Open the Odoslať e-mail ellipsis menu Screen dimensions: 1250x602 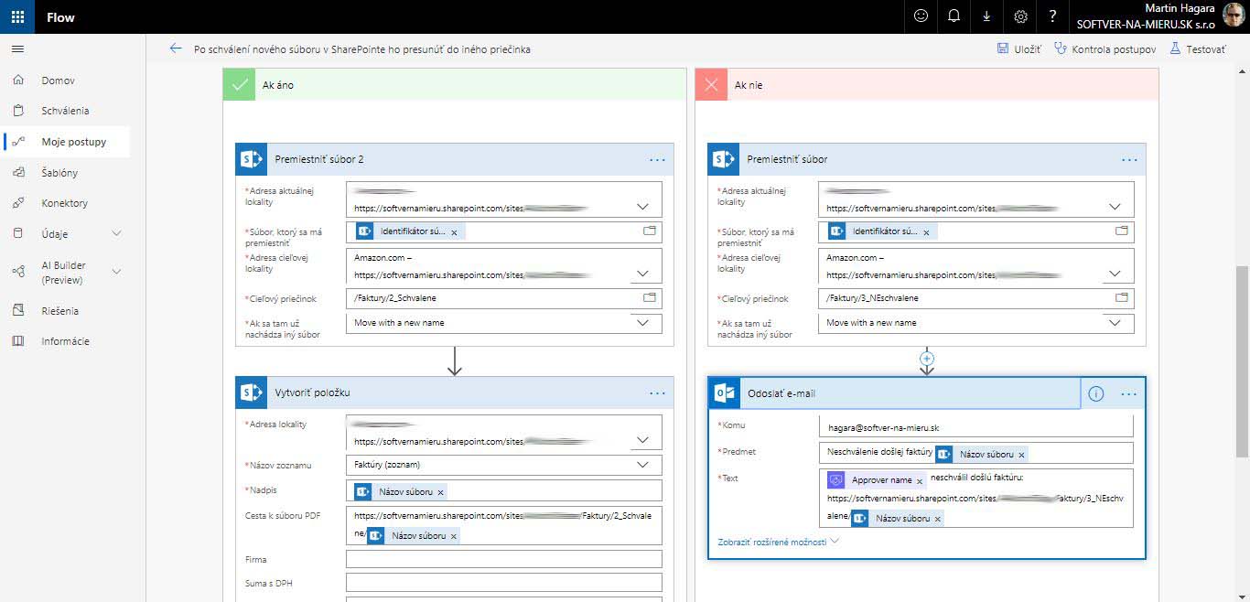[1128, 393]
